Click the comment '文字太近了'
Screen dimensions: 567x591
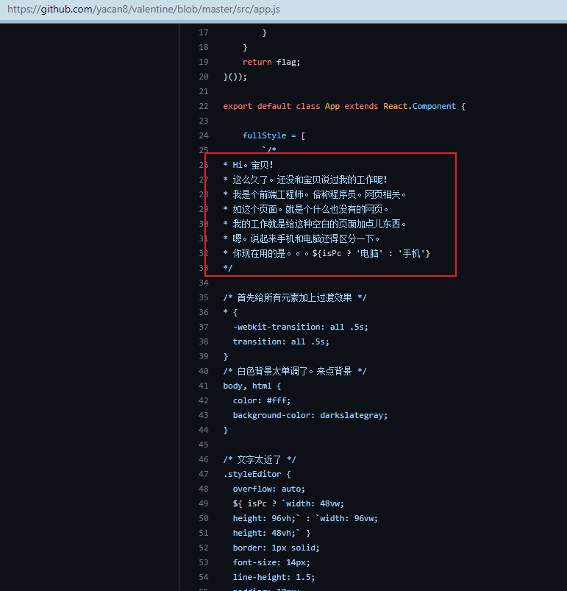pyautogui.click(x=259, y=459)
